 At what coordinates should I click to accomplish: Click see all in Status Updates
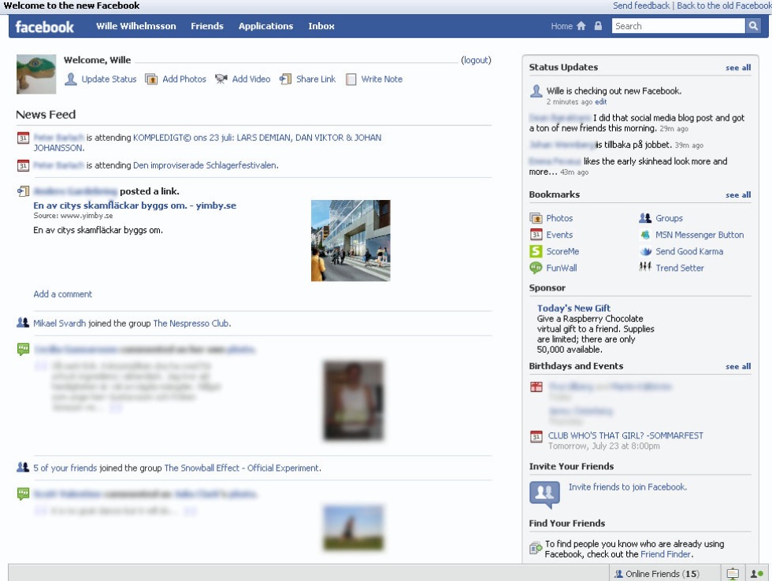click(738, 68)
